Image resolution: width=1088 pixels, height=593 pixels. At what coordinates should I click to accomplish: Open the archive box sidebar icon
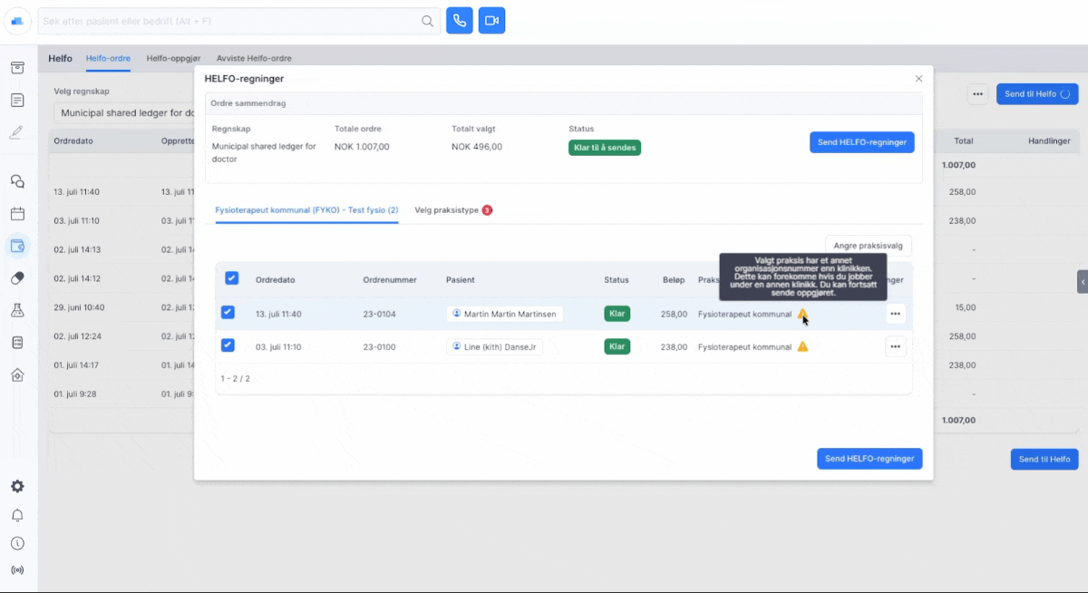[17, 68]
